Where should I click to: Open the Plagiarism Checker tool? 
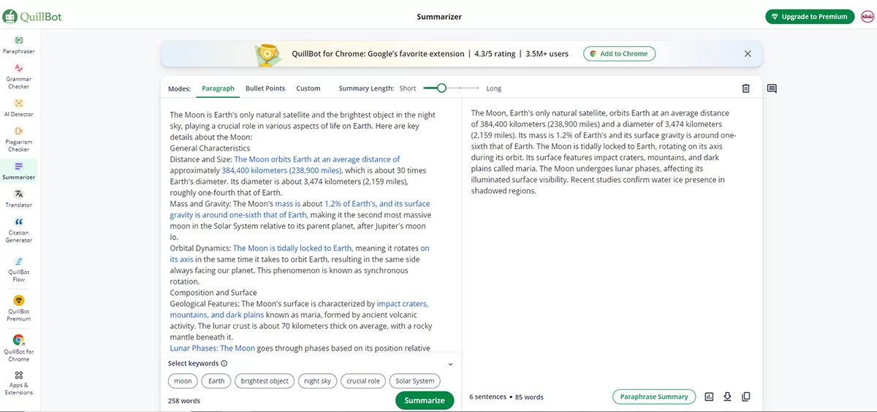tap(19, 140)
